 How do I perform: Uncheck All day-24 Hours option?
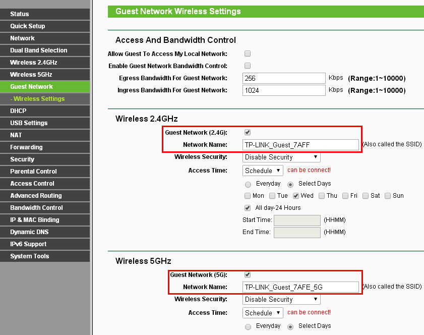[x=248, y=208]
